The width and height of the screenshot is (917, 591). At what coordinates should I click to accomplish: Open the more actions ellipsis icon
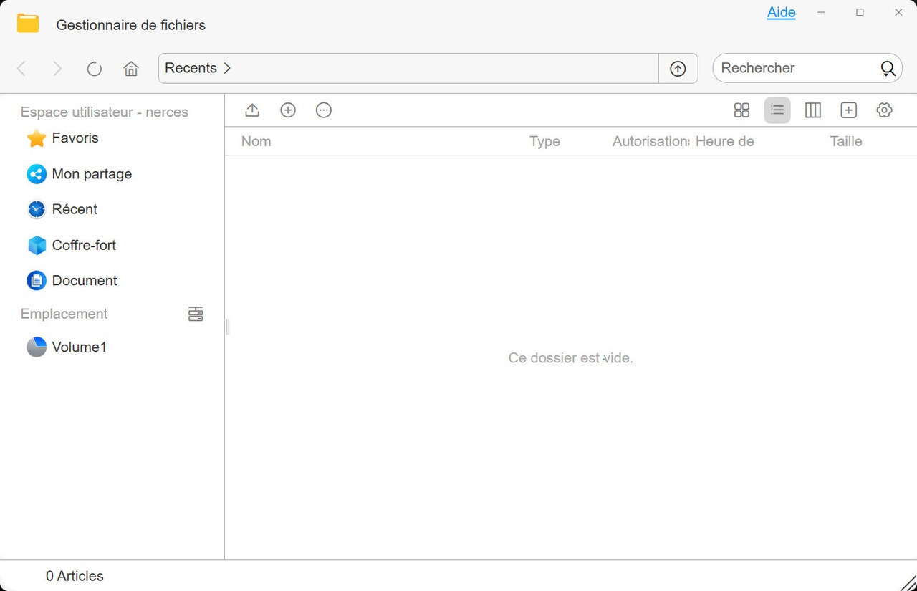pos(324,110)
